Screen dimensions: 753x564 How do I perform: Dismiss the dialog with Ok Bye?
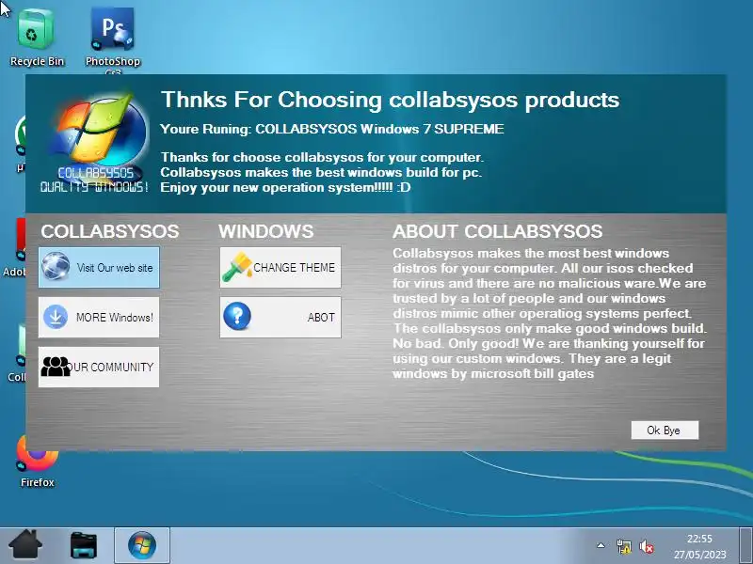tap(665, 431)
